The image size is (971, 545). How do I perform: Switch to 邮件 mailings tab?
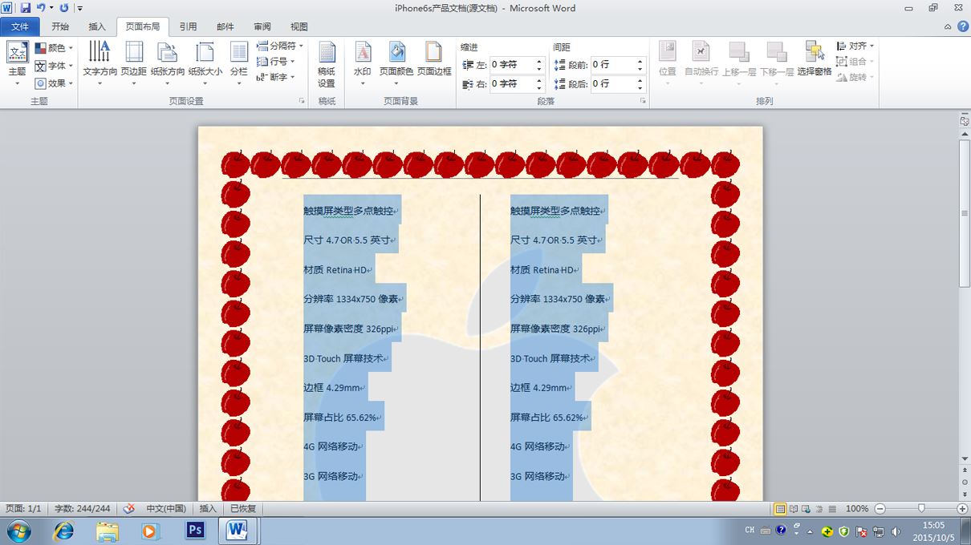pyautogui.click(x=225, y=26)
